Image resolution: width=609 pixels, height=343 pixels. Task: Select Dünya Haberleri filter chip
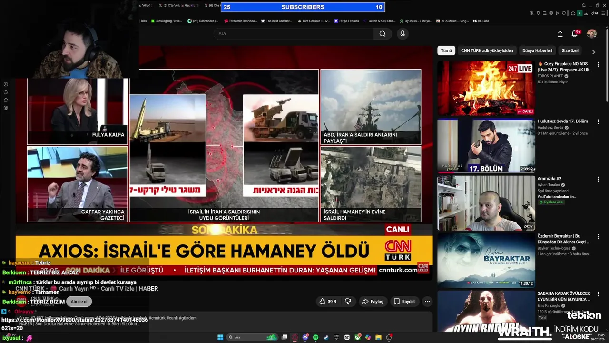(537, 50)
